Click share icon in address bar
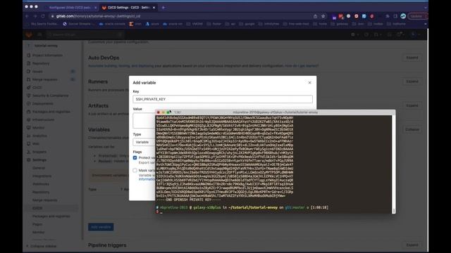The width and height of the screenshot is (451, 253). pyautogui.click(x=315, y=16)
